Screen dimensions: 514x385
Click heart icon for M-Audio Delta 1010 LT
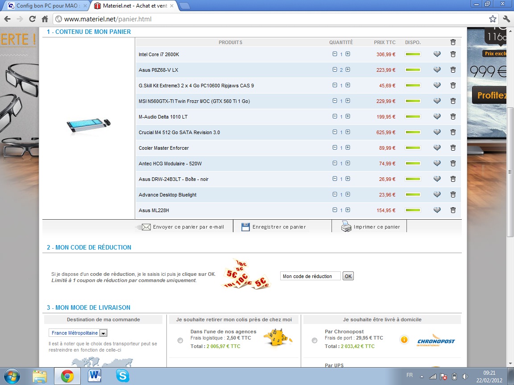click(x=437, y=117)
